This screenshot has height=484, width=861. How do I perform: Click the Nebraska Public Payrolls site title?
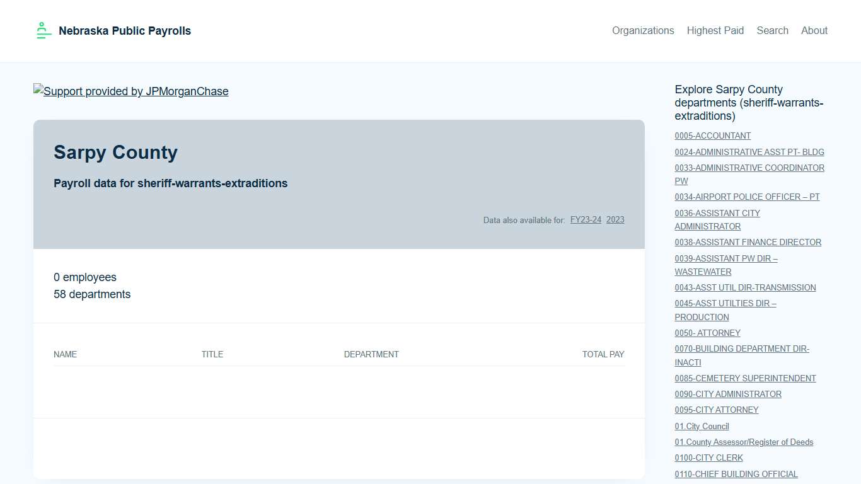click(x=125, y=30)
